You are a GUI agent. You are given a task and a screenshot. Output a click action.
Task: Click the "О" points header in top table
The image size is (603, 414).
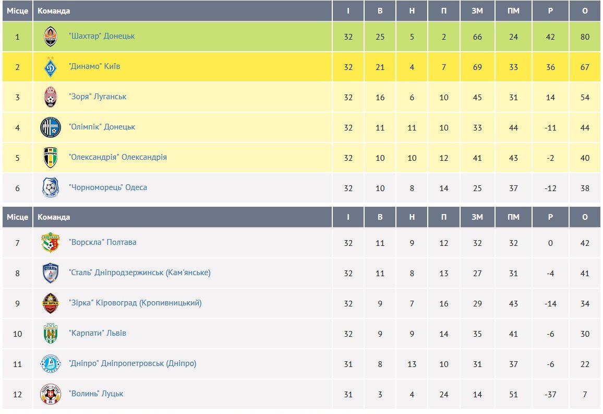(585, 10)
